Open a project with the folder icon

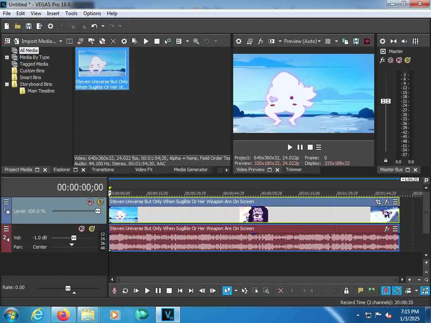pyautogui.click(x=18, y=26)
